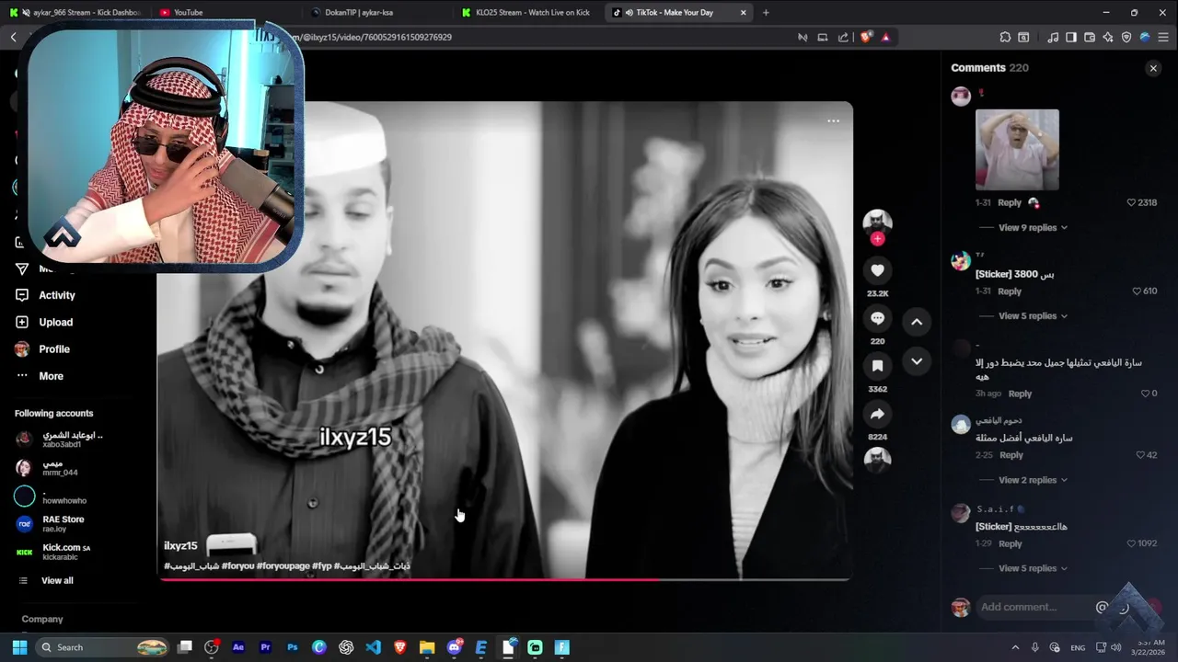Toggle the browser sidebar panel icon

click(1071, 37)
